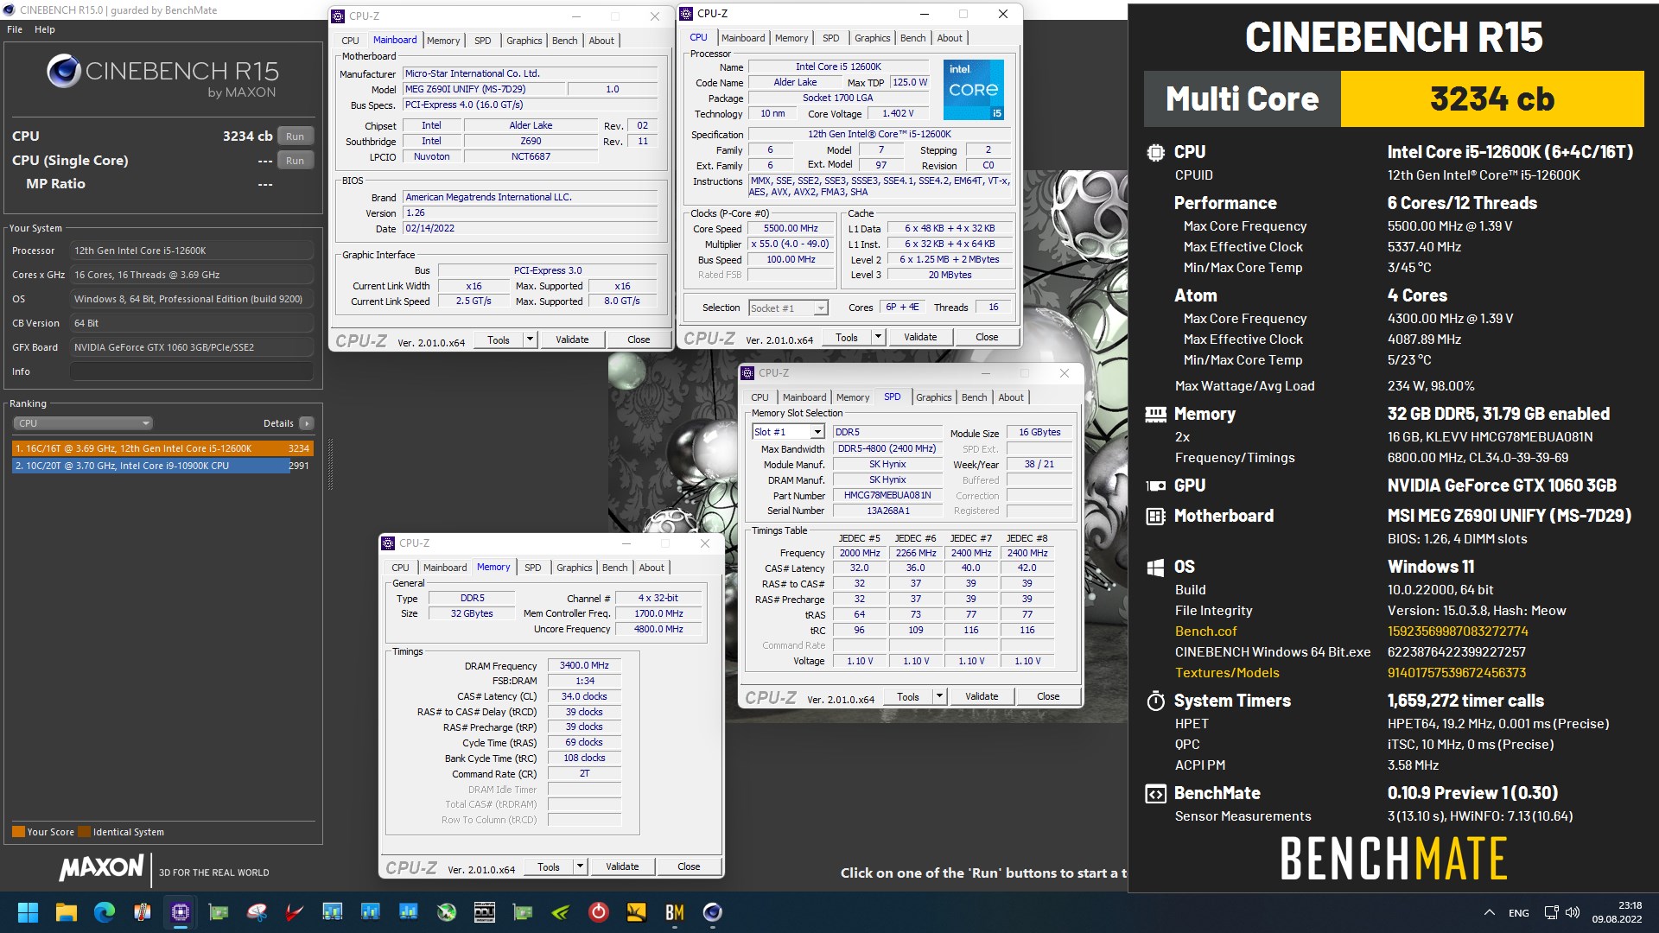
Task: Click Validate in the SPD CPU-Z window
Action: [982, 697]
